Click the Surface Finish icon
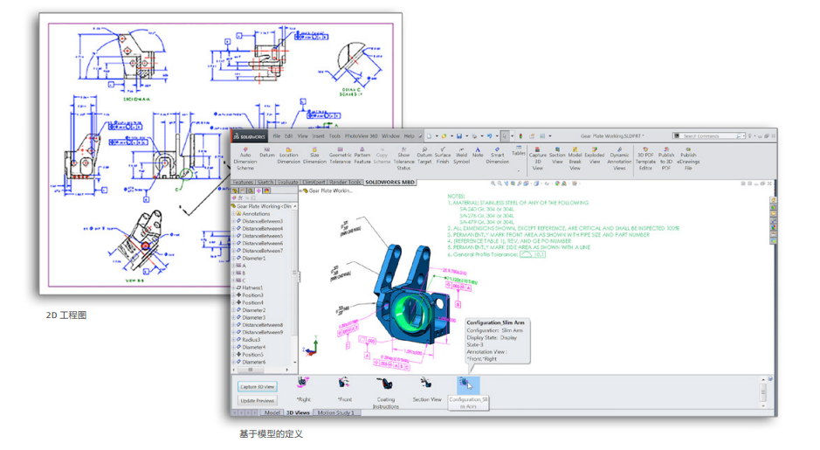 click(x=443, y=156)
